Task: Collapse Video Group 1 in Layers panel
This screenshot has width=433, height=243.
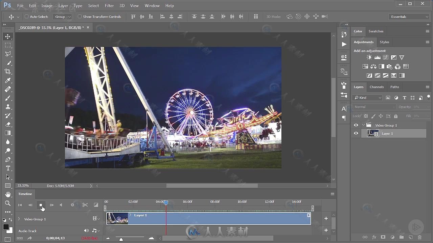Action: click(363, 125)
